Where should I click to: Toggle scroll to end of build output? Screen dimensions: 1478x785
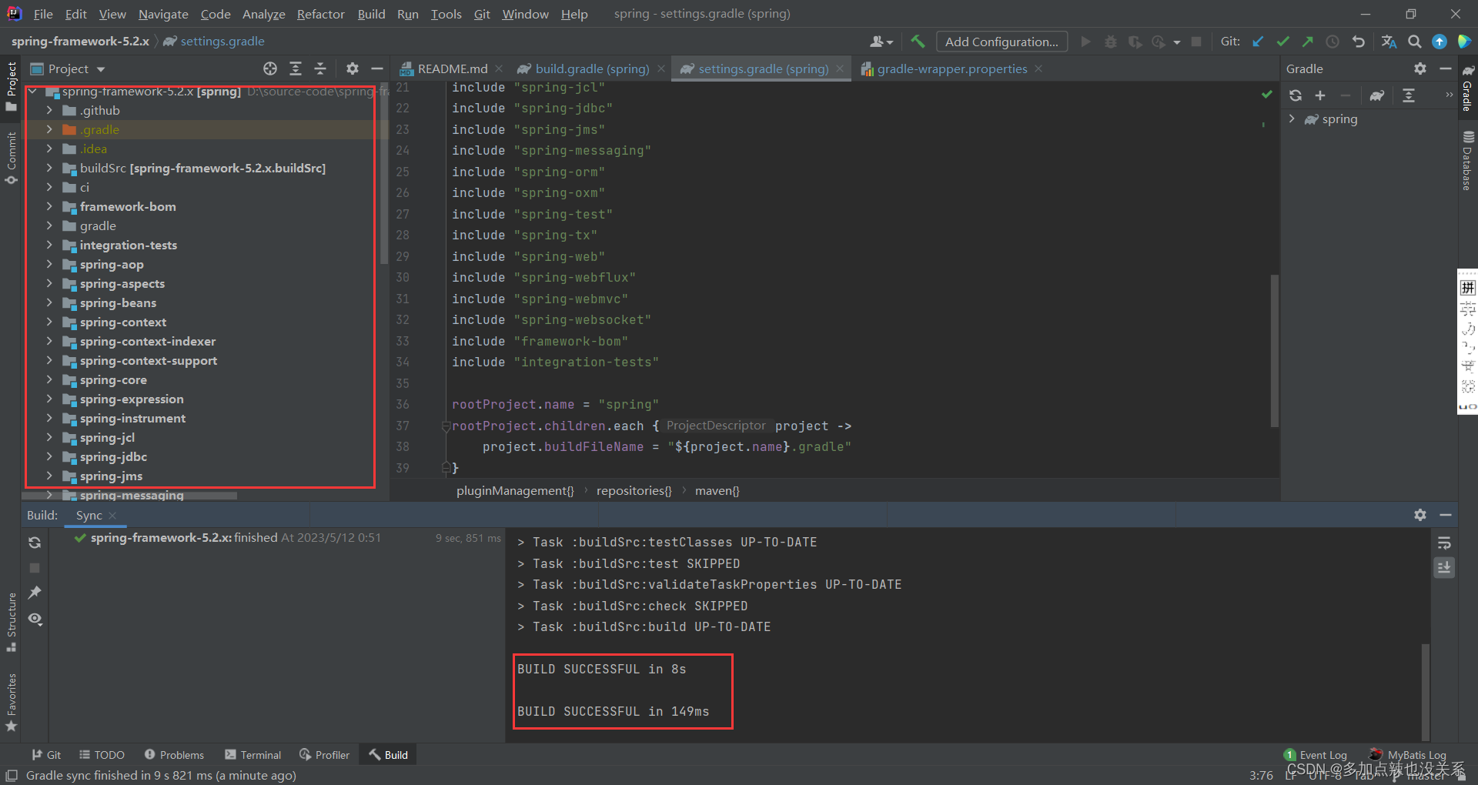pyautogui.click(x=1444, y=568)
